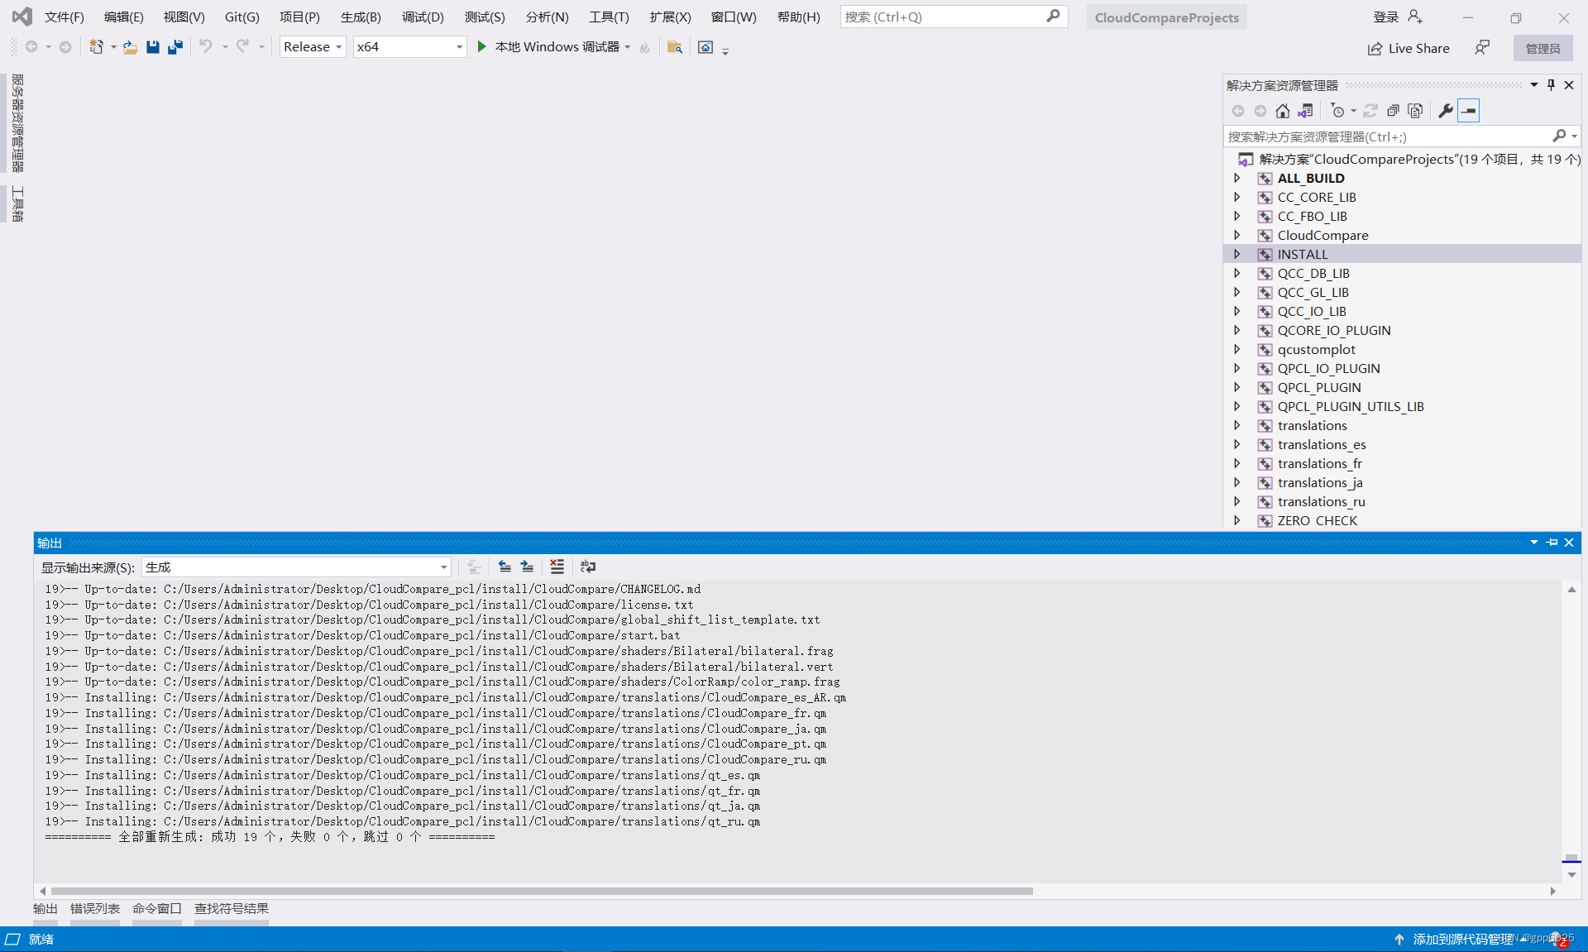Select the ZERO_CHECK project

(1317, 520)
